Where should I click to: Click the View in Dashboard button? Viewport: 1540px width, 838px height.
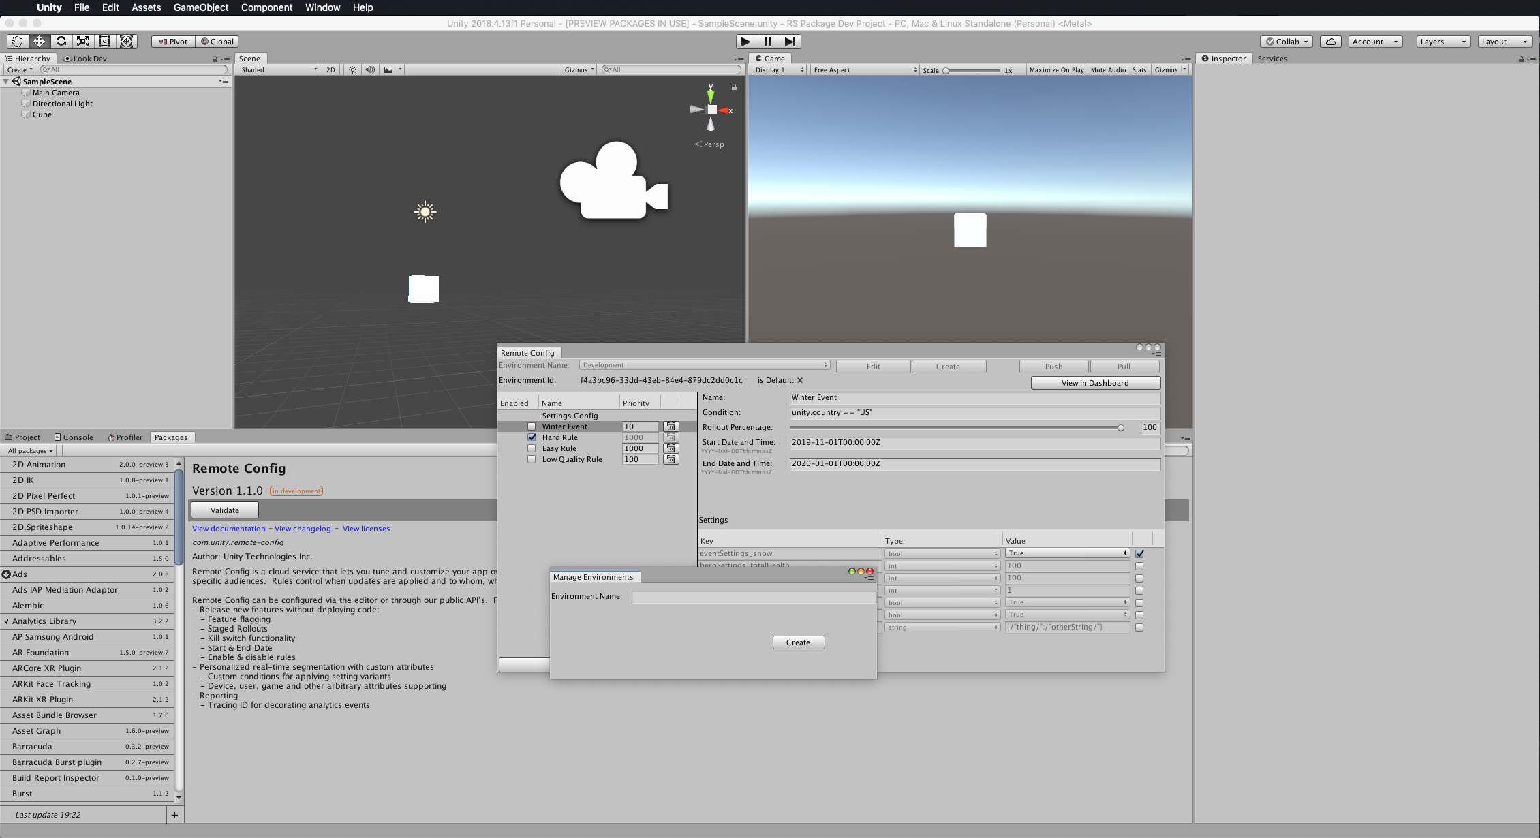[x=1094, y=382]
